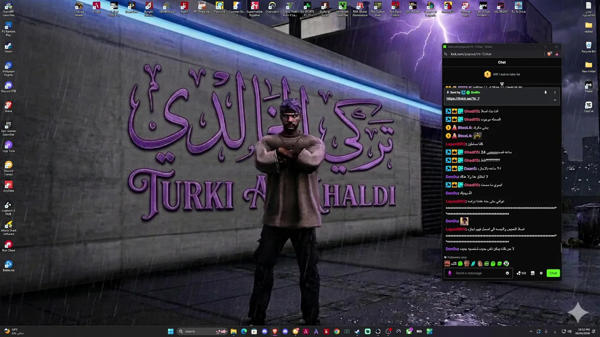600x337 pixels.
Task: Click the Brave Shields icon in the address bar
Action: [549, 54]
